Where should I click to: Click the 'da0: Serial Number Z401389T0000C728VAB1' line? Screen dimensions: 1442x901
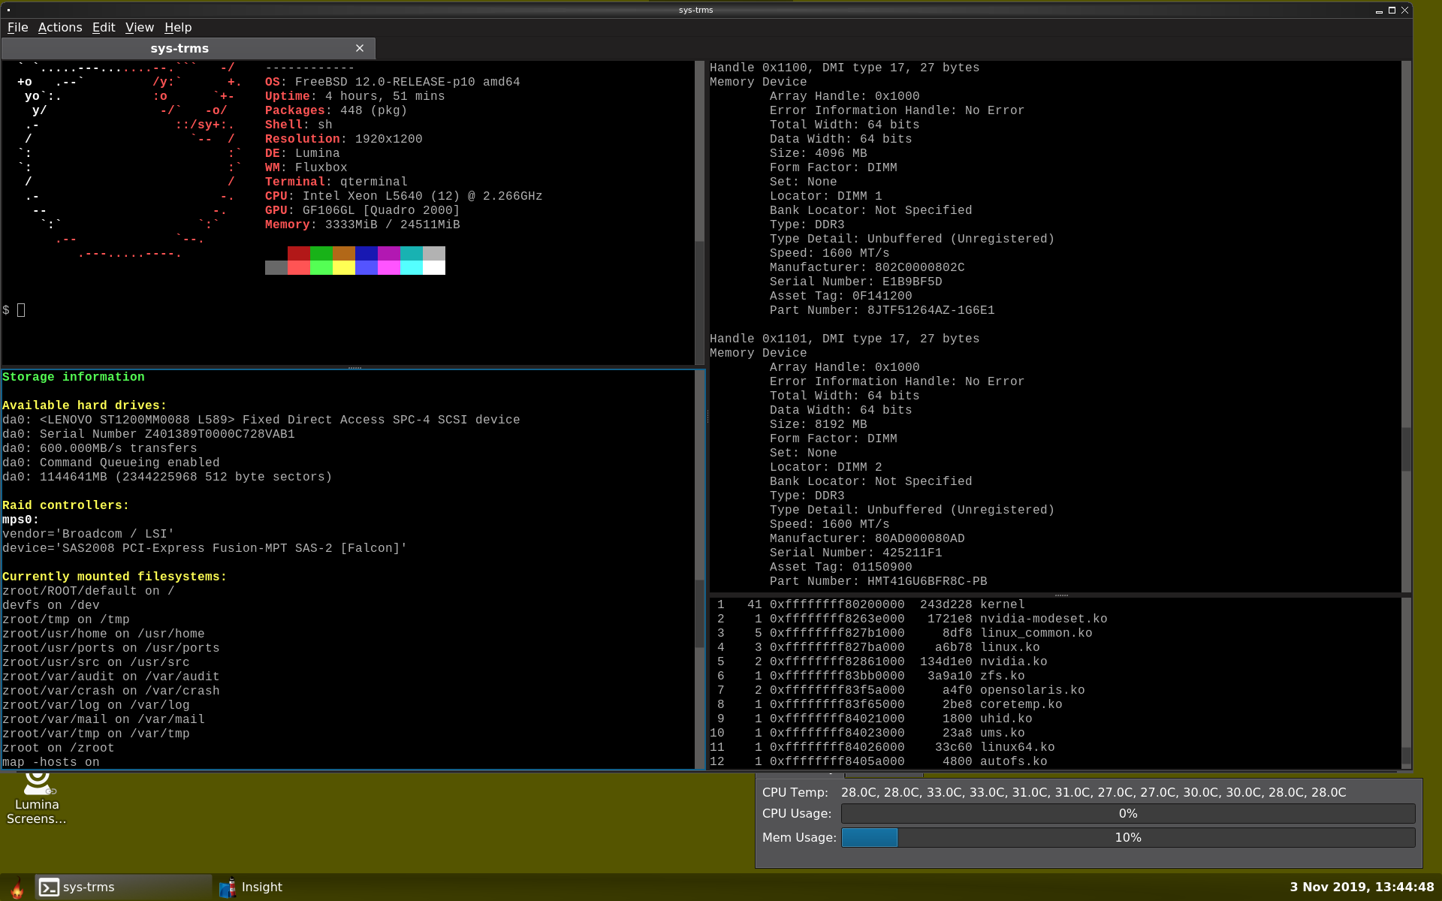(149, 434)
